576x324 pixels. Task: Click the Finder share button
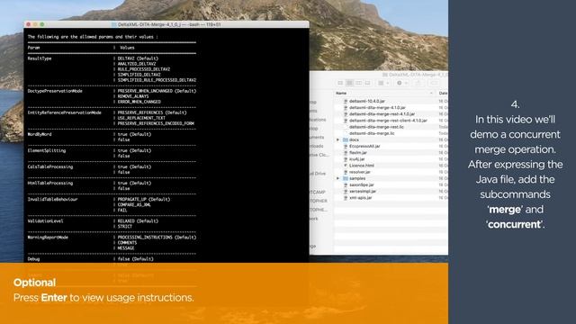(418, 83)
